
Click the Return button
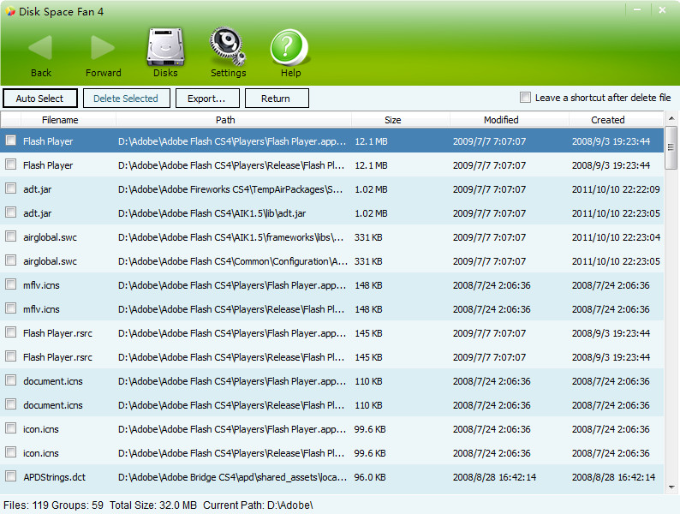[277, 99]
